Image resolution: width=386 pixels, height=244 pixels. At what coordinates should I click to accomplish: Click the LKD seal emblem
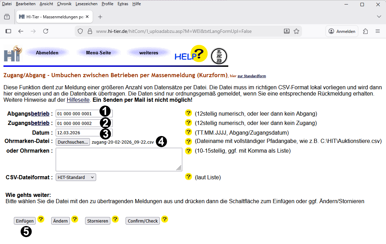click(219, 56)
